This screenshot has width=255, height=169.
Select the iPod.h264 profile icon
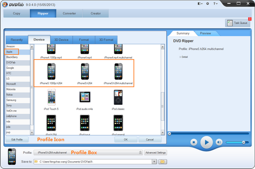[x=51, y=123]
